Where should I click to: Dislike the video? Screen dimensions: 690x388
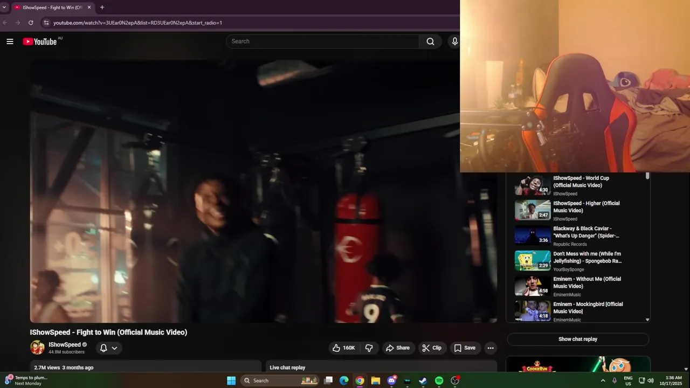(x=369, y=348)
